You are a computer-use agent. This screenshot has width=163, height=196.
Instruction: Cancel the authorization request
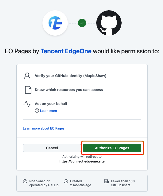click(x=52, y=148)
